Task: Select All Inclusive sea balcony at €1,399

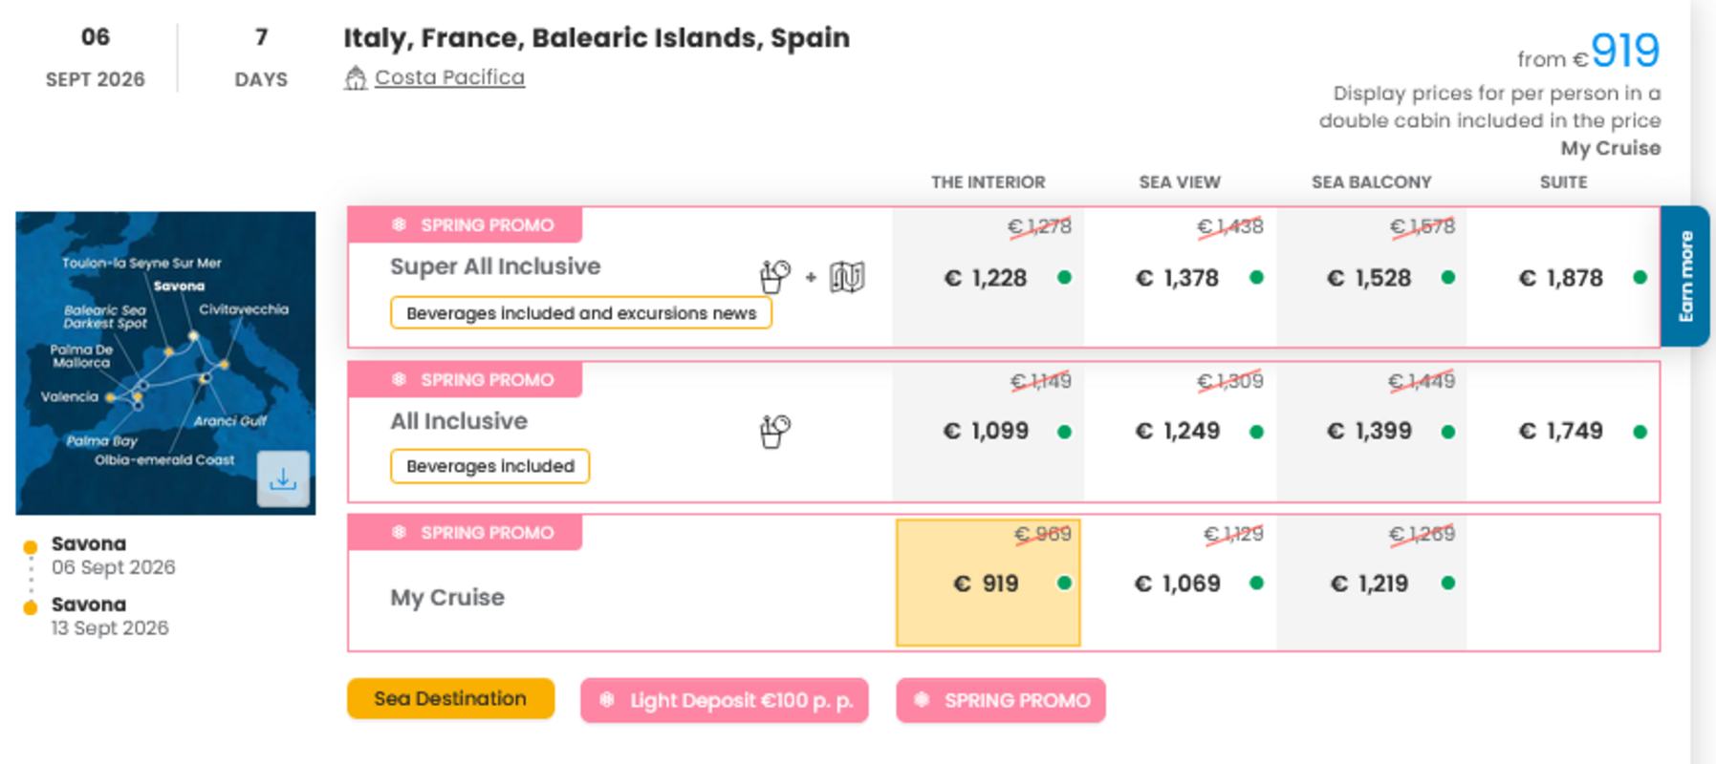Action: [1370, 431]
